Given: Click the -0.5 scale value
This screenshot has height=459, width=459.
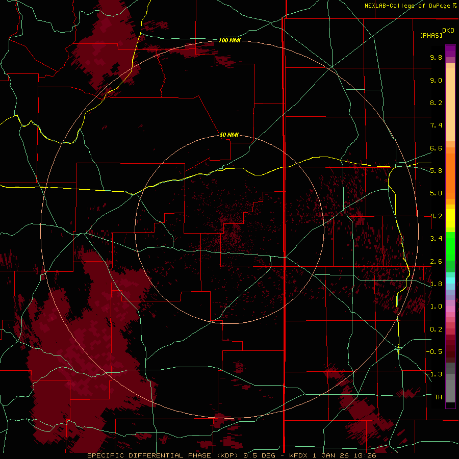Looking at the screenshot, I should click(x=434, y=352).
